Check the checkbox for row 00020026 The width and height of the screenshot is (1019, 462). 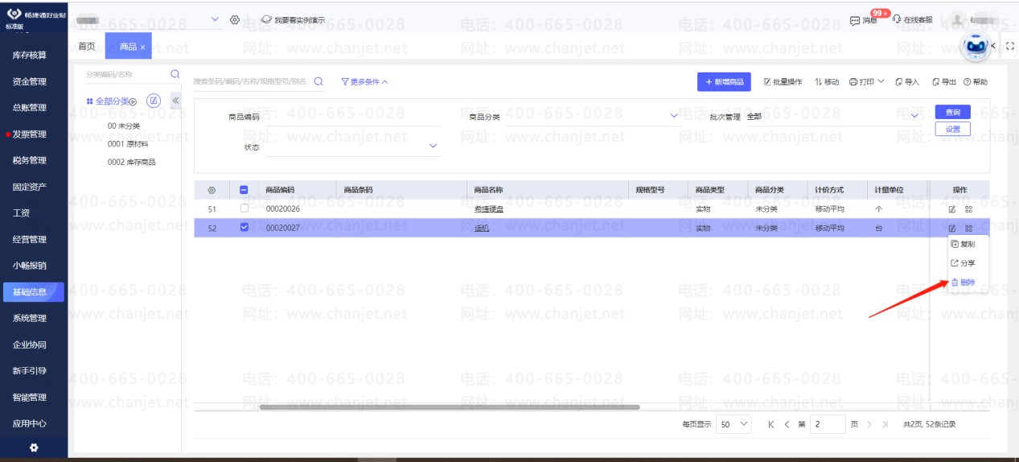[244, 209]
